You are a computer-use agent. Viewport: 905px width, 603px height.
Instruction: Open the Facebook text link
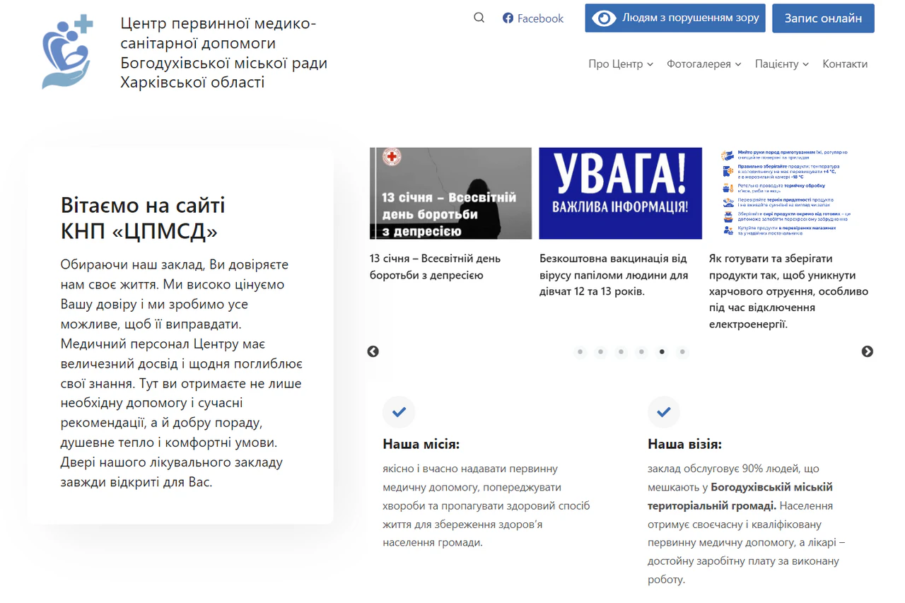pos(540,18)
